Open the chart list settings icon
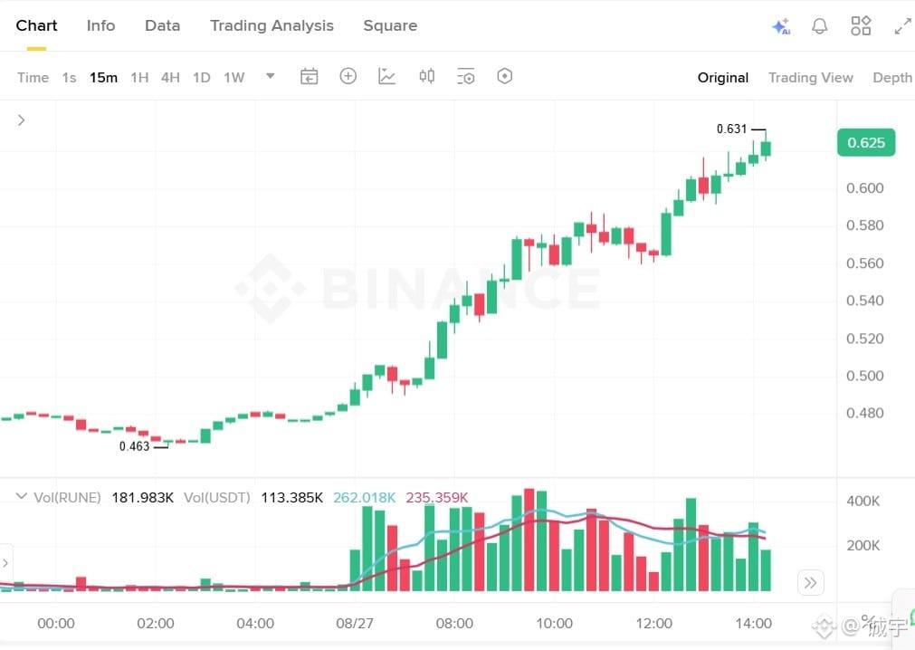Viewport: 915px width, 650px height. coord(466,76)
